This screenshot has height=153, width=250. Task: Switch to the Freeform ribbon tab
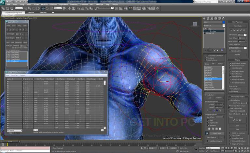(x=31, y=12)
